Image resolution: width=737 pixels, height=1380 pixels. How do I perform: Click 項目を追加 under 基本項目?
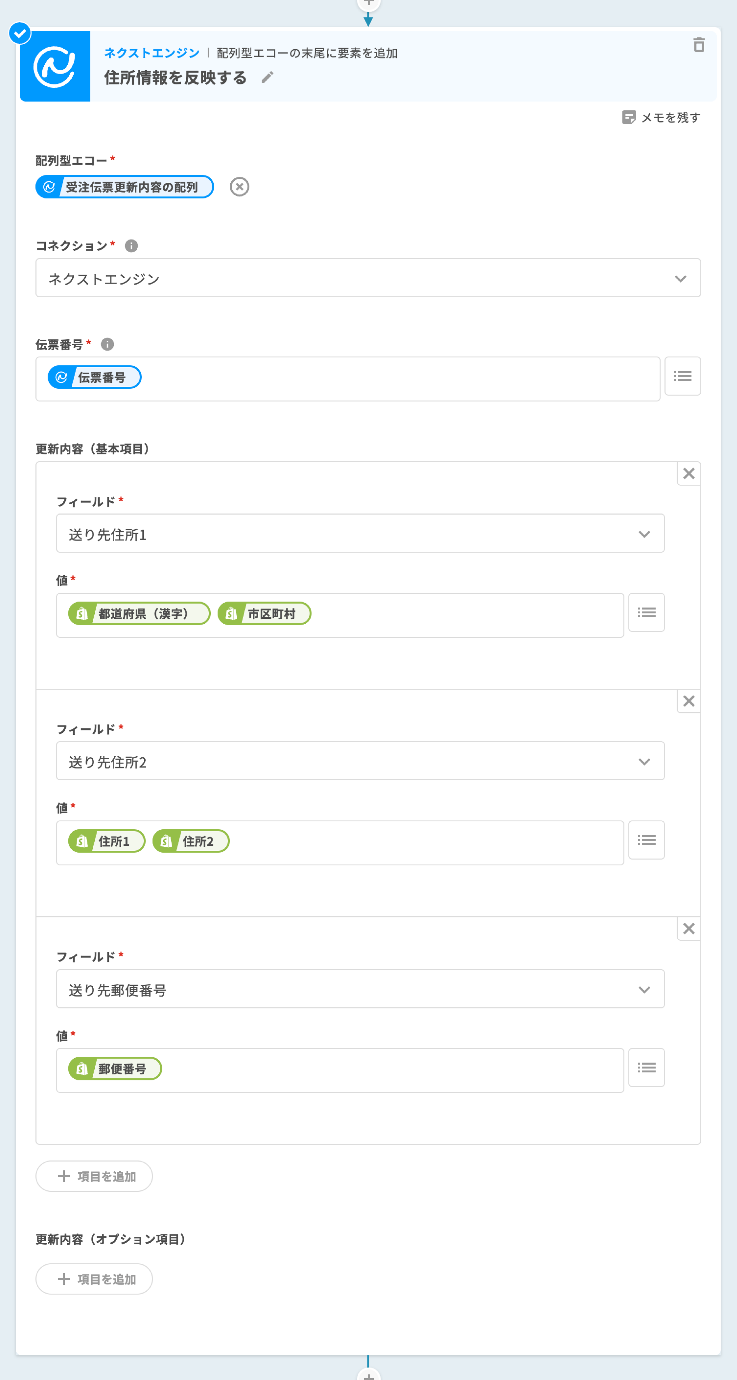point(94,1177)
